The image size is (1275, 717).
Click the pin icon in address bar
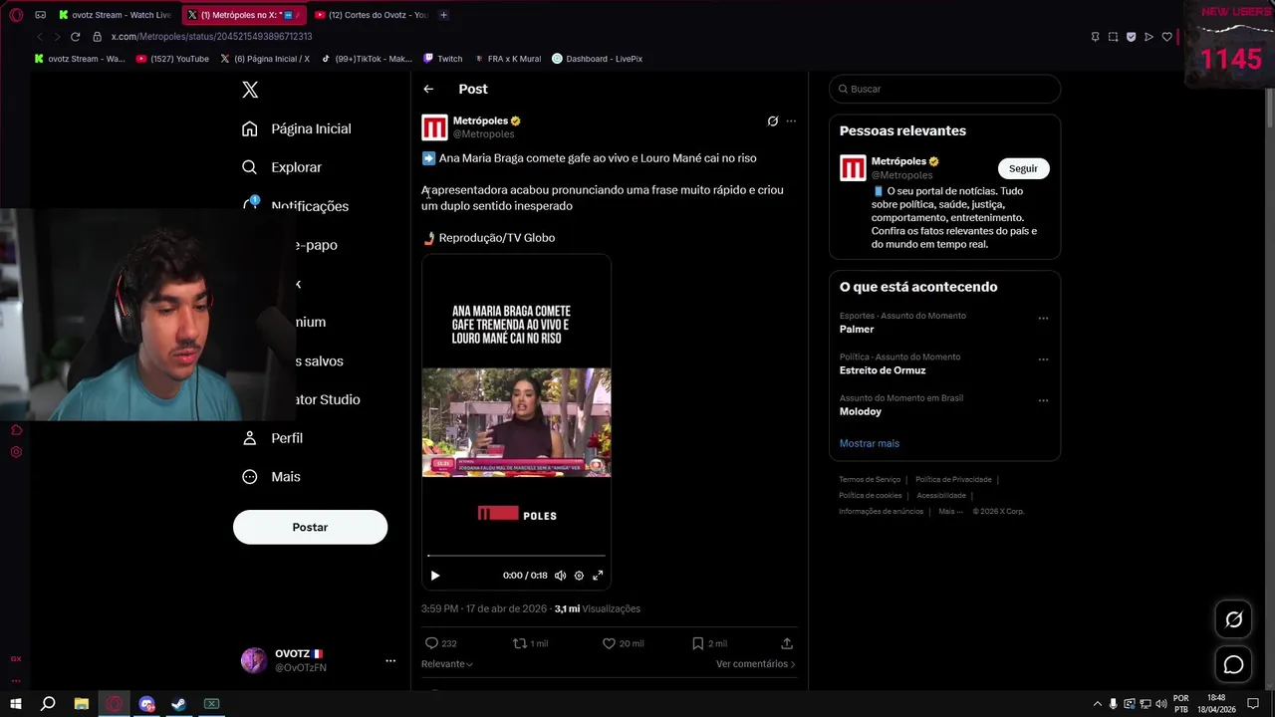tap(1095, 37)
